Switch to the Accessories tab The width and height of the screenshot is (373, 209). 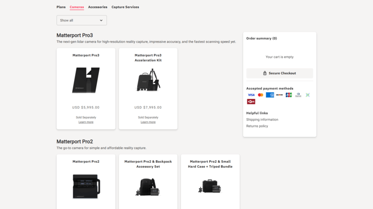click(97, 7)
